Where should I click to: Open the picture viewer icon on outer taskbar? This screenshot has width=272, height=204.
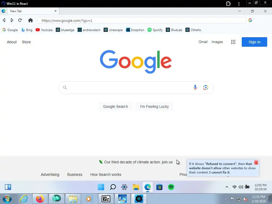coord(122,199)
